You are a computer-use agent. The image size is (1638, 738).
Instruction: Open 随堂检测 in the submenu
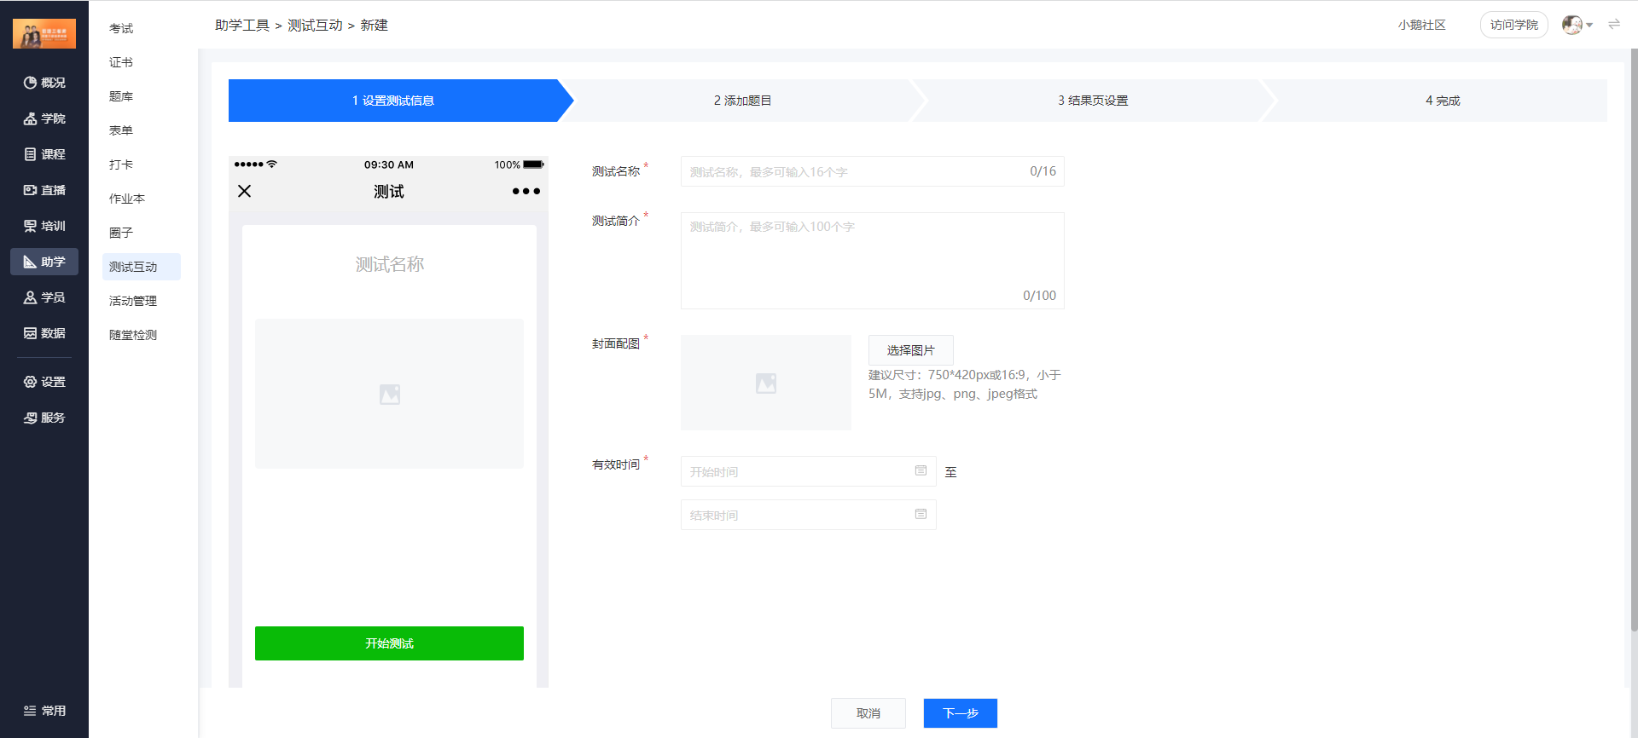pyautogui.click(x=133, y=335)
